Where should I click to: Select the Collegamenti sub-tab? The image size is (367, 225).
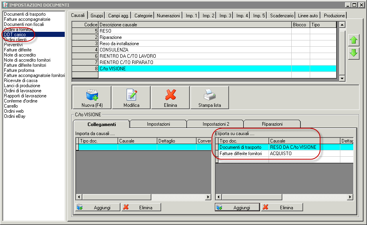[102, 124]
